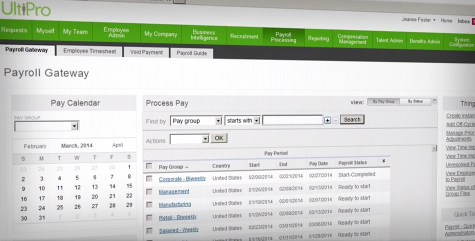Check the Corporate - Biweekly row checkbox

pos(149,178)
